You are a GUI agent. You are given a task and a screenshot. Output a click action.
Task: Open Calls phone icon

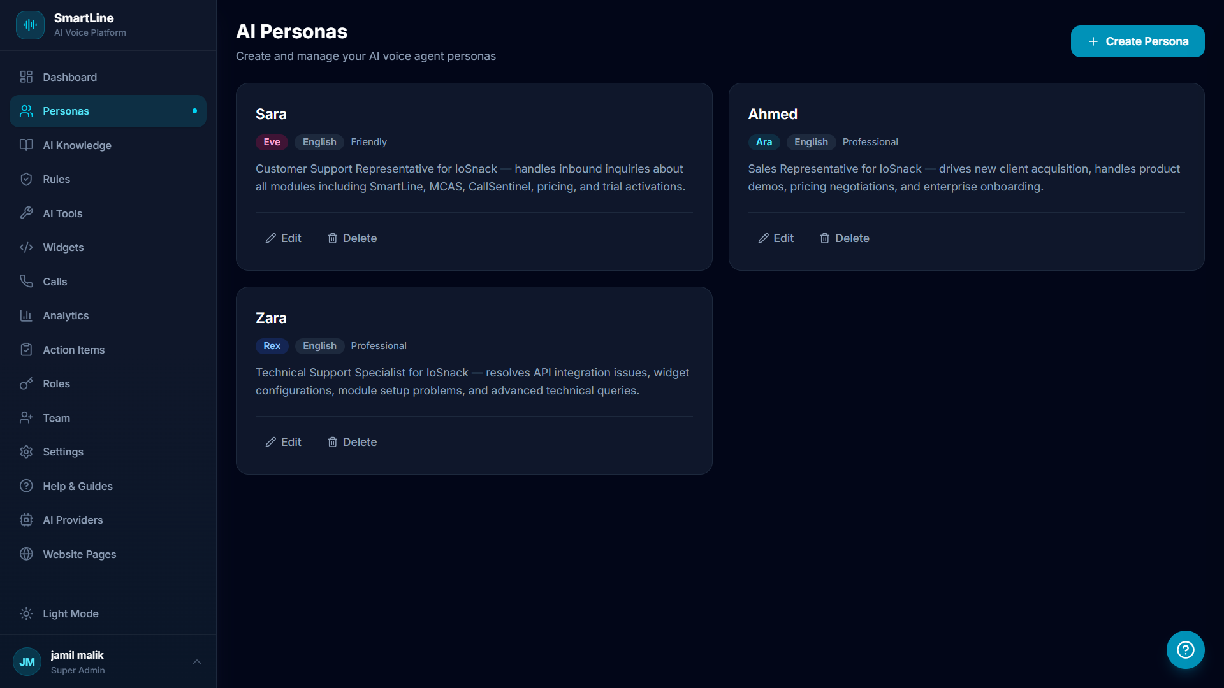click(26, 282)
